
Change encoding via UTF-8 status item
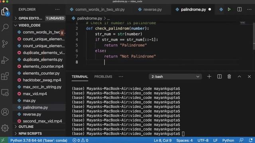(x=203, y=140)
